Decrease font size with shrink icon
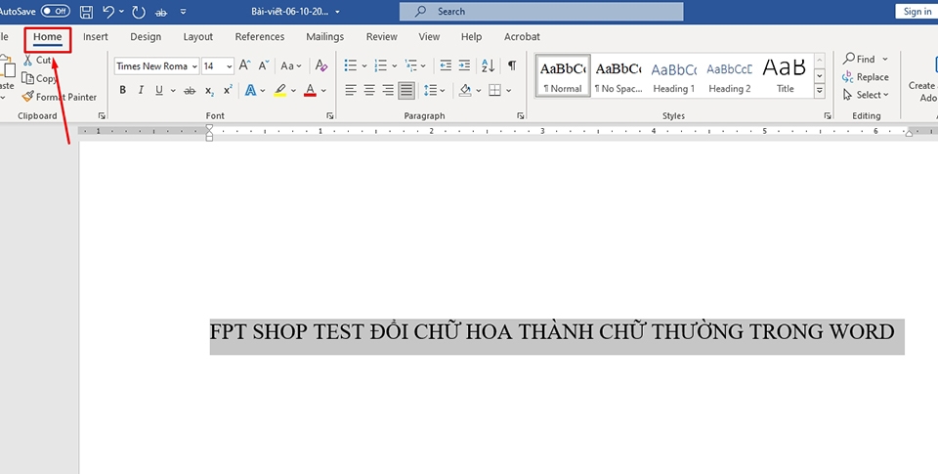The image size is (938, 474). 264,65
